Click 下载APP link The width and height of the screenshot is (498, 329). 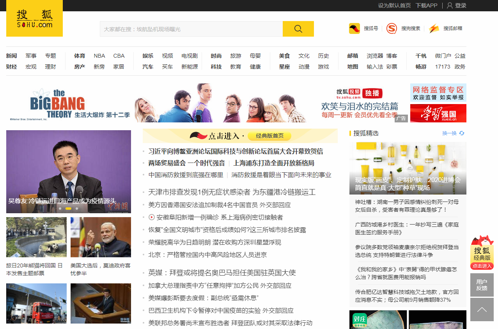(426, 5)
